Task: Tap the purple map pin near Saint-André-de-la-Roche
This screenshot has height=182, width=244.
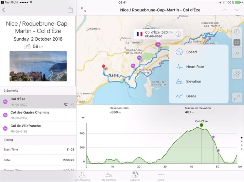Action: (x=139, y=58)
